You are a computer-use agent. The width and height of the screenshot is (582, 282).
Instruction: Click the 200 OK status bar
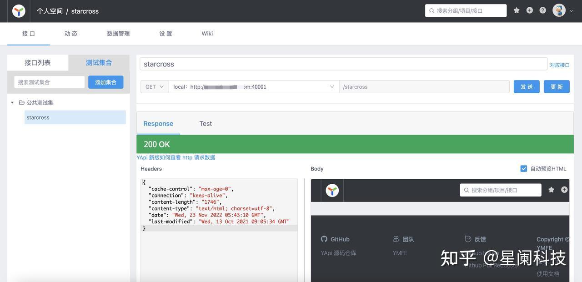(355, 144)
